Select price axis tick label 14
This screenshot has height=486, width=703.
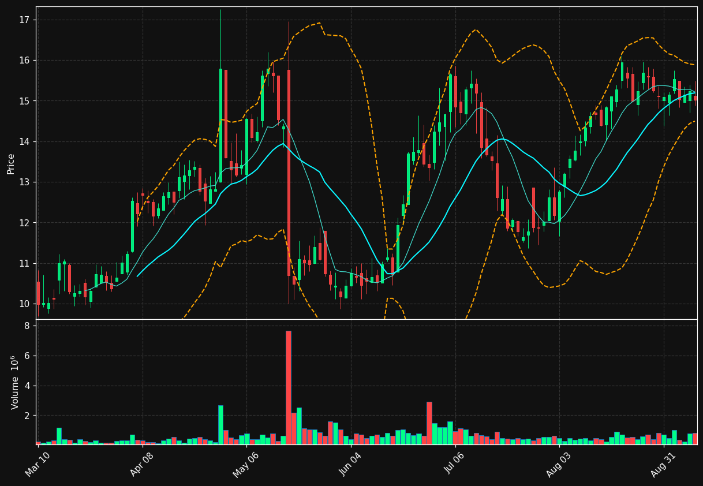pyautogui.click(x=25, y=142)
